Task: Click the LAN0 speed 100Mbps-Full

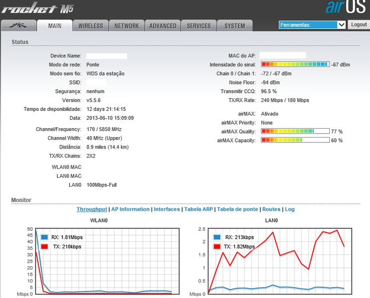Action: click(101, 185)
